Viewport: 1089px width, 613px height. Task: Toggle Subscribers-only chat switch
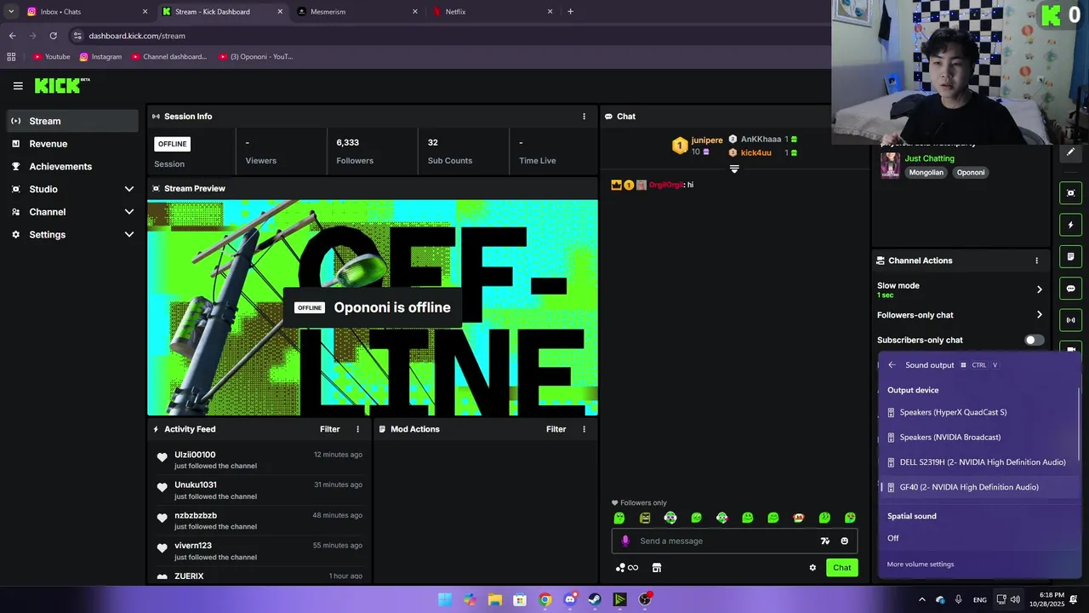[x=1034, y=340]
